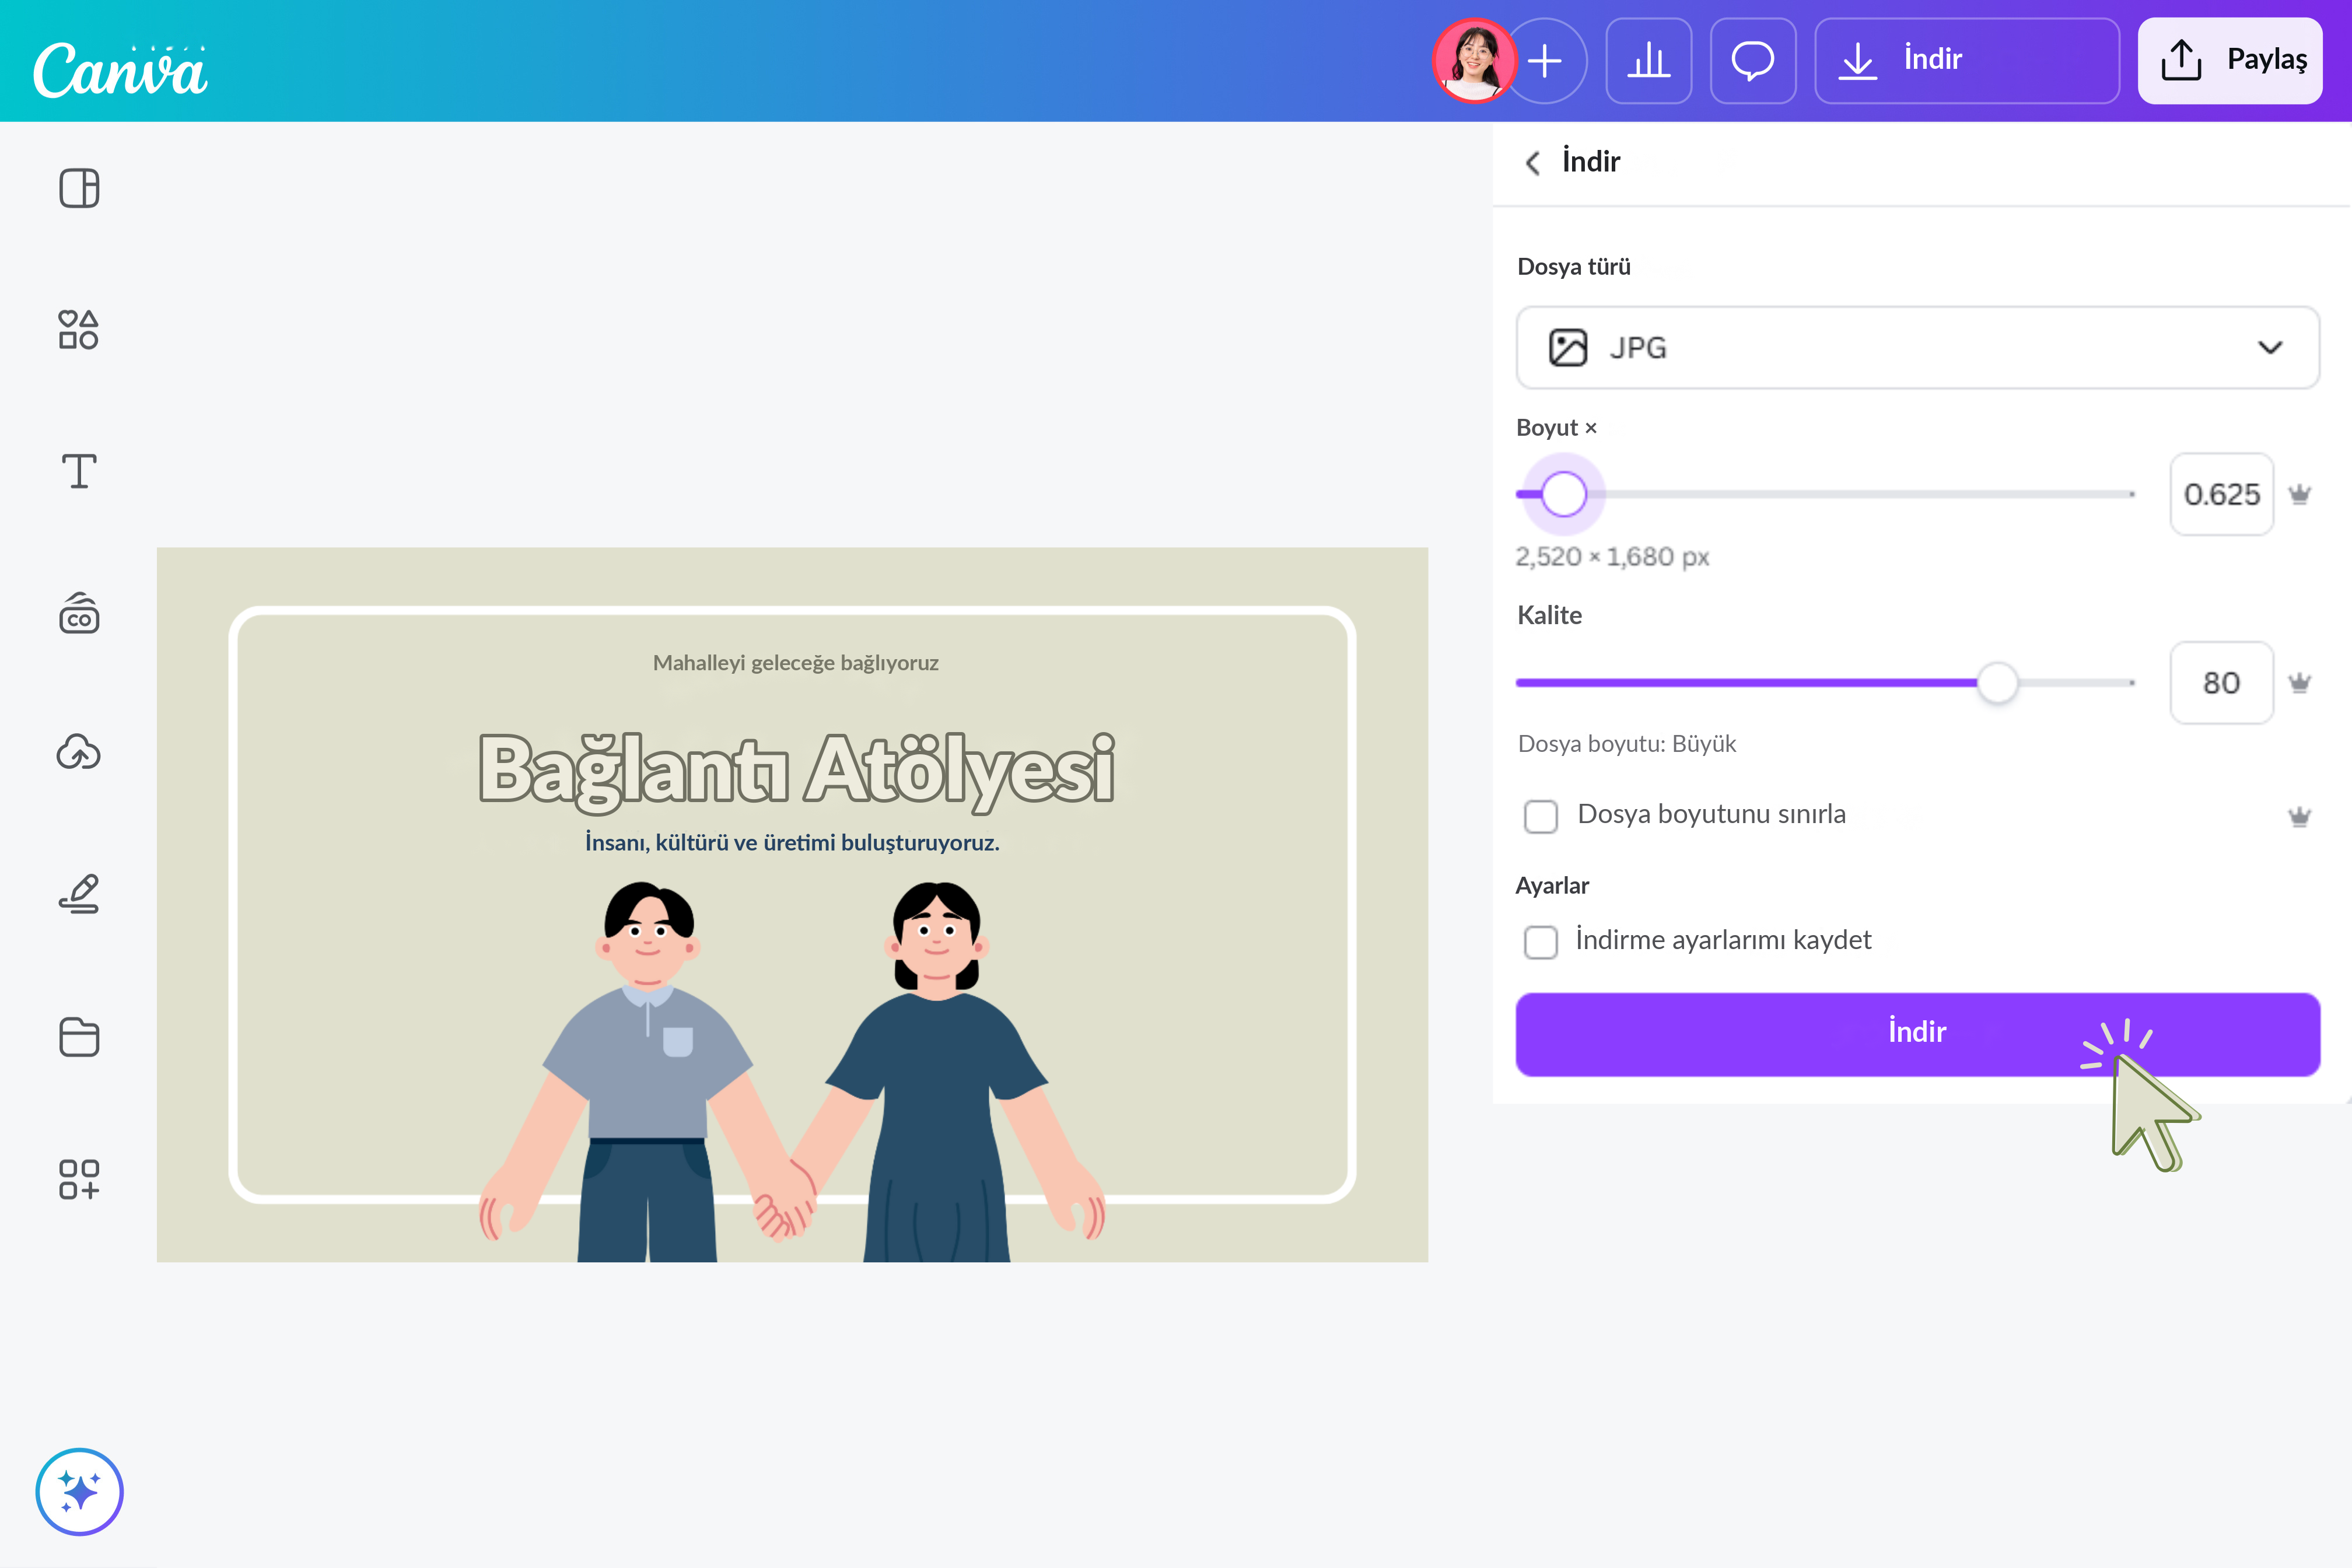Launch the Canva AI sparkle assistant

coord(79,1491)
